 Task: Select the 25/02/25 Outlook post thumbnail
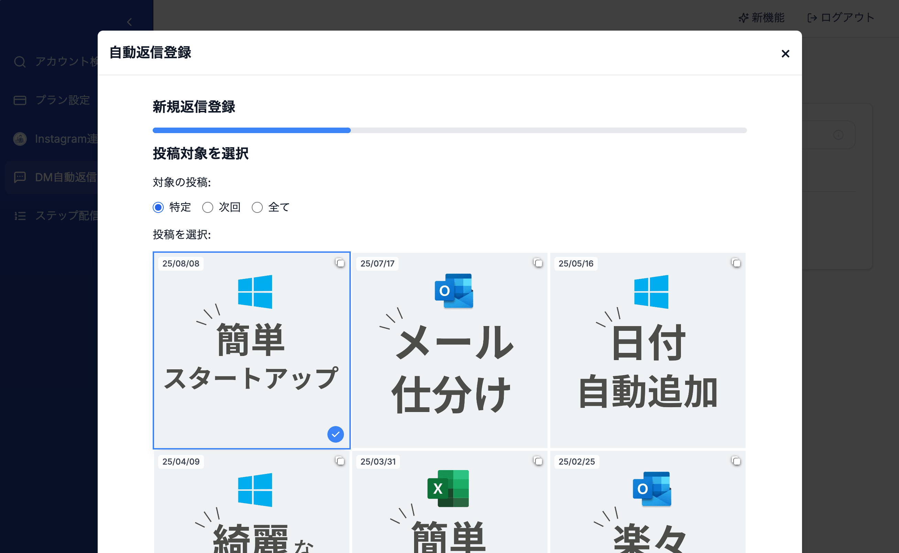[647, 502]
